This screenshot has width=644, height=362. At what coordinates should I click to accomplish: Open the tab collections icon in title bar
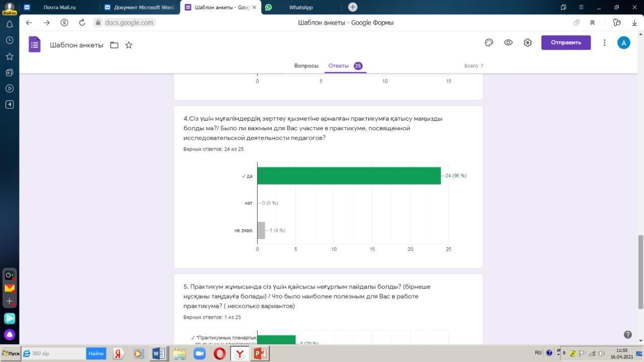pyautogui.click(x=563, y=7)
